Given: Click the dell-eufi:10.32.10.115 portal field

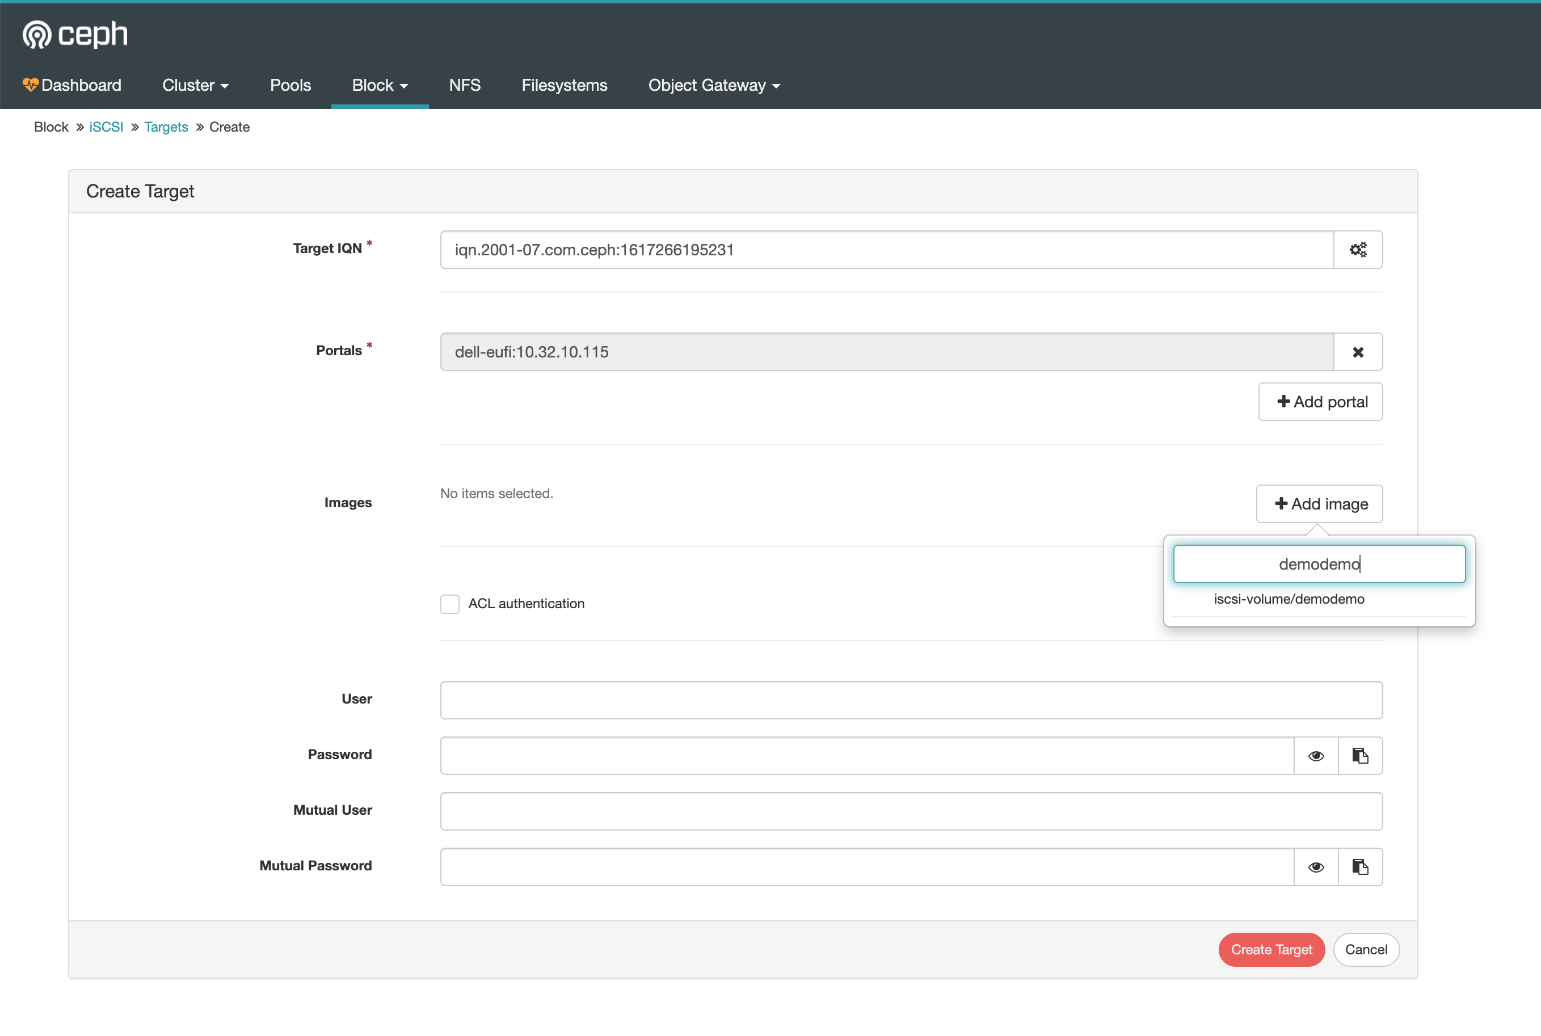Looking at the screenshot, I should [887, 352].
